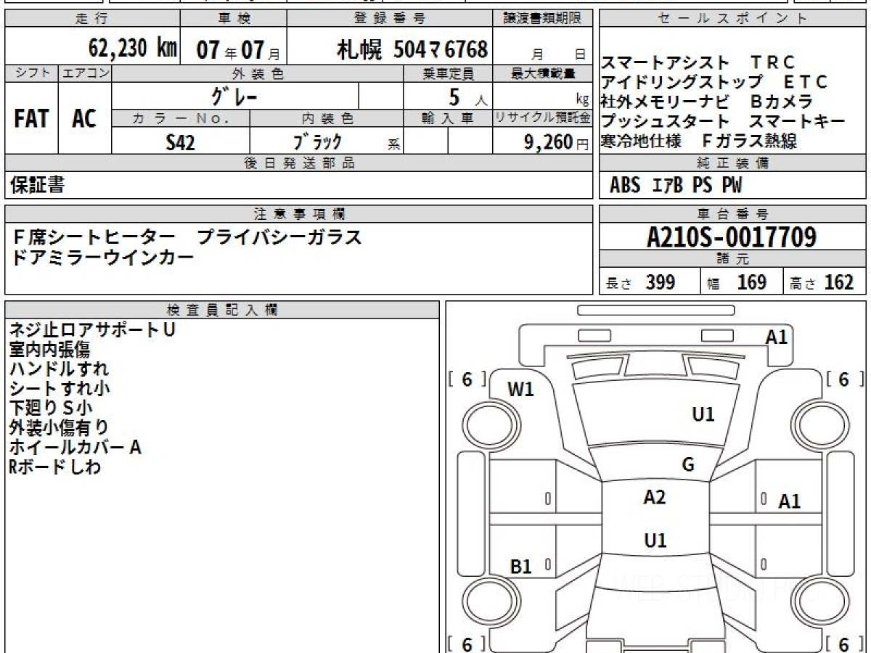Click the inspection date 07年07月
Viewport: 871px width, 653px height.
click(237, 50)
